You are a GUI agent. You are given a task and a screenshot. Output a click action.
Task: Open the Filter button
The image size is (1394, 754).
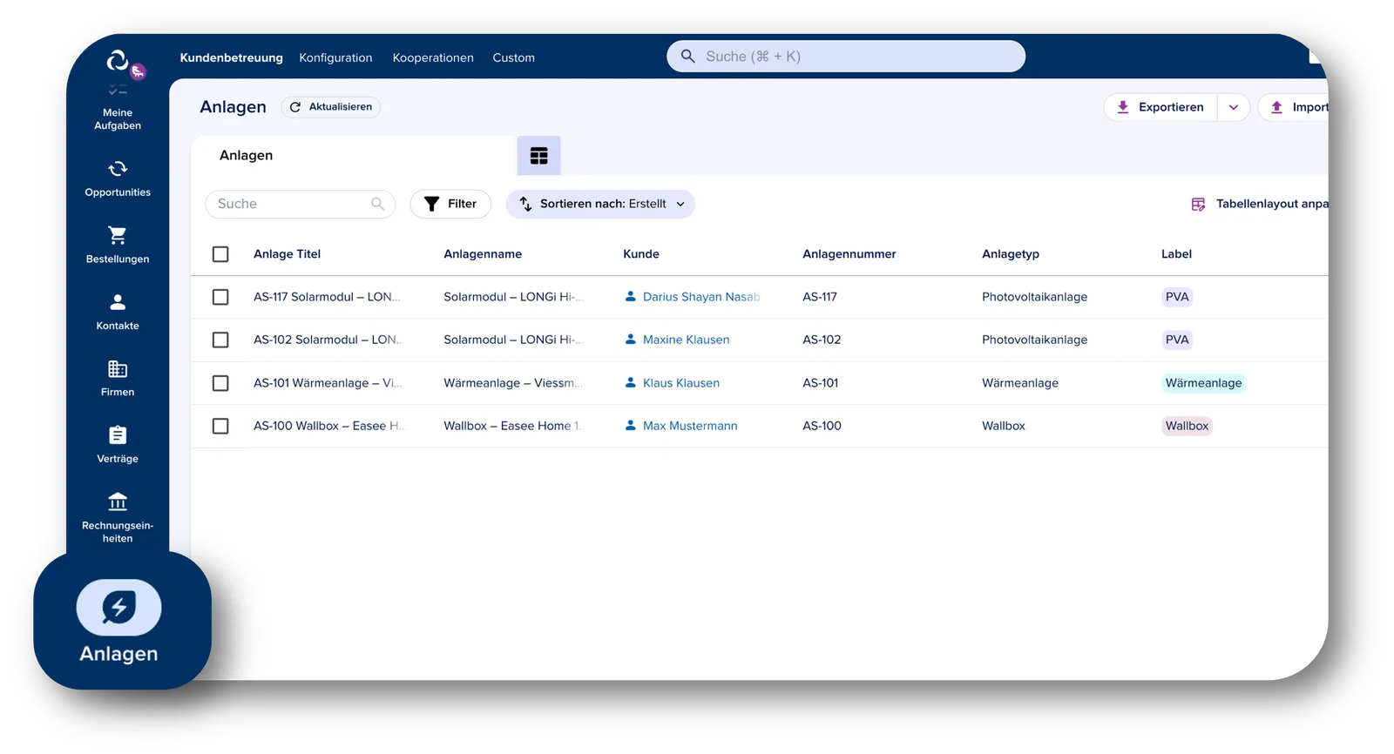(x=450, y=204)
